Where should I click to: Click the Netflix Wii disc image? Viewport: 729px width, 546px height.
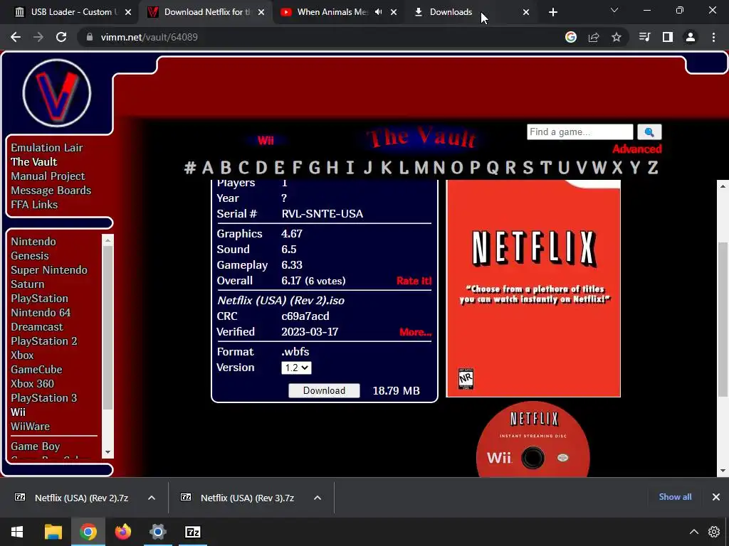coord(533,439)
